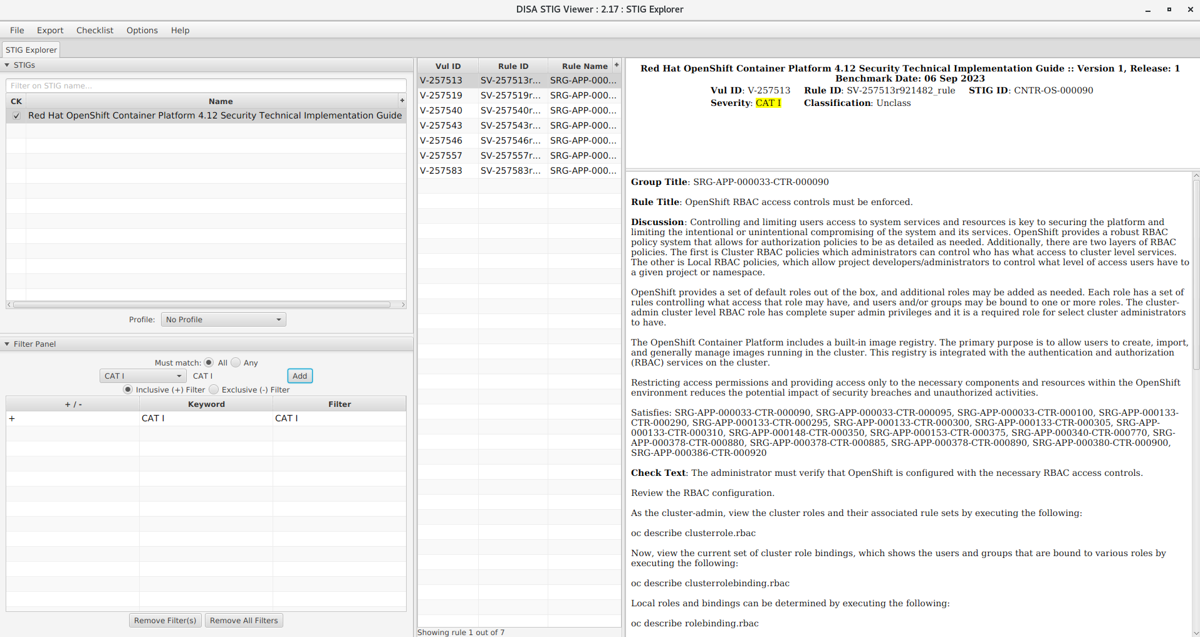Click the rule details vertical scrollbar

point(1196,274)
